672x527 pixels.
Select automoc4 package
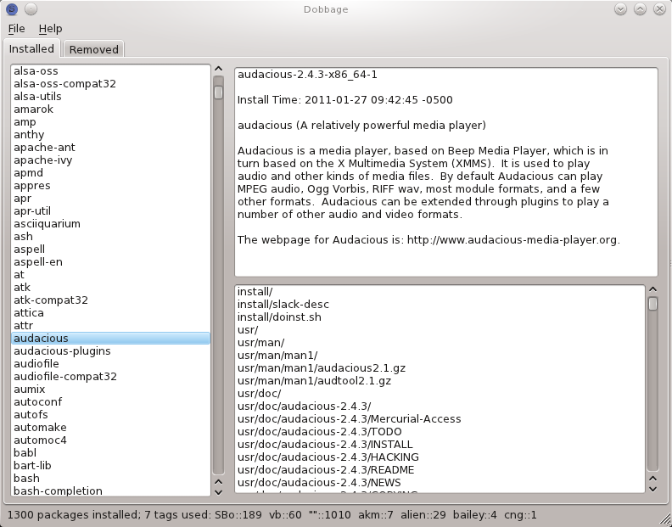point(110,440)
